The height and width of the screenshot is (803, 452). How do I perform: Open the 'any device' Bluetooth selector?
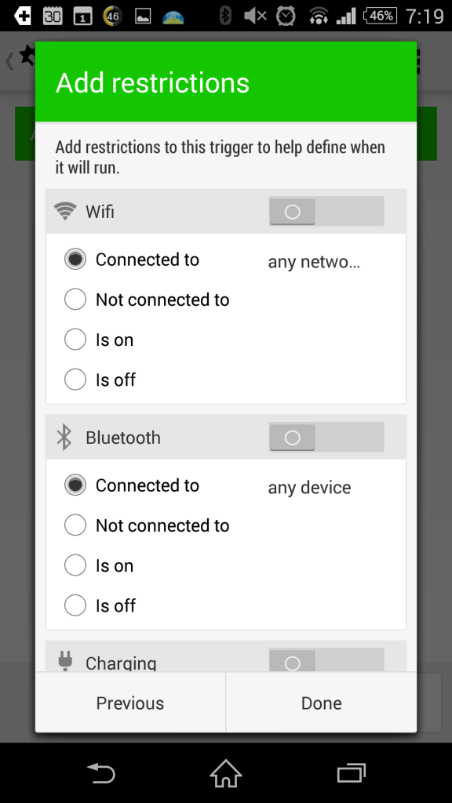[x=309, y=488]
